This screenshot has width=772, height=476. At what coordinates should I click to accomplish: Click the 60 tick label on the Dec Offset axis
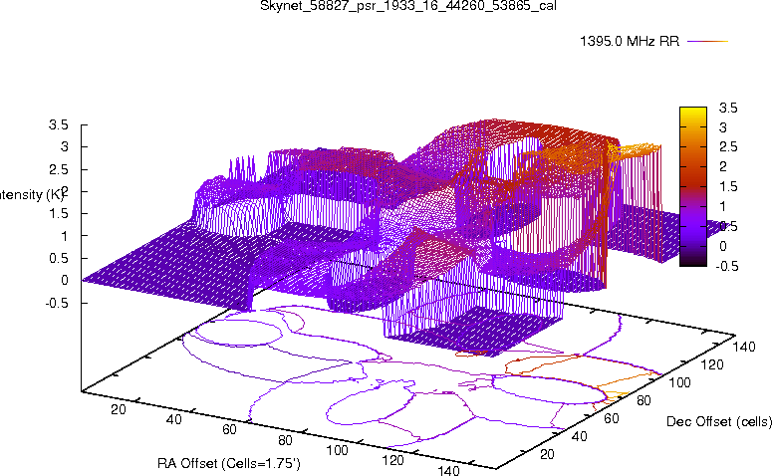coord(612,418)
